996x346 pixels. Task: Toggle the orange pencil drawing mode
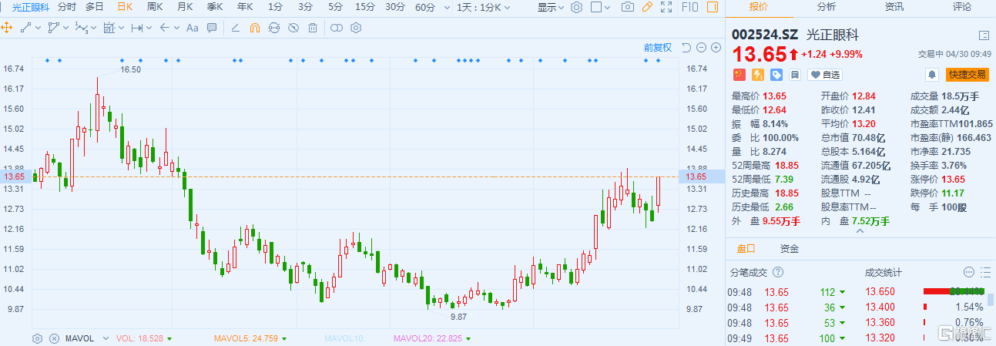pyautogui.click(x=647, y=7)
